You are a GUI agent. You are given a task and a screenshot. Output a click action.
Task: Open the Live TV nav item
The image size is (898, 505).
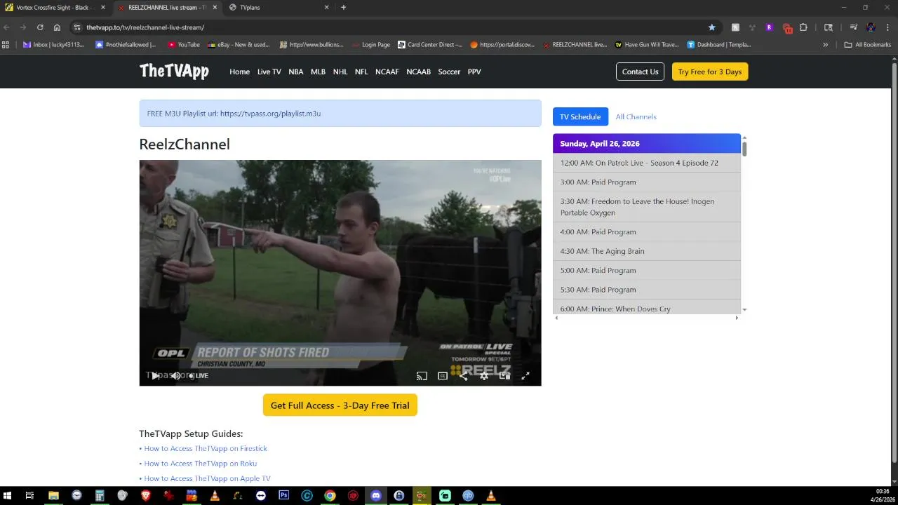[x=269, y=72]
